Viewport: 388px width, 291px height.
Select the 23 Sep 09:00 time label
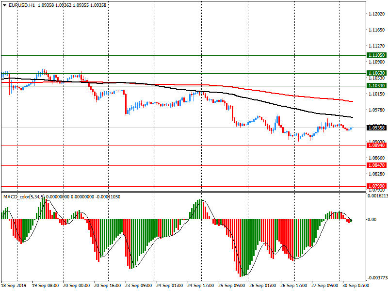pos(139,285)
